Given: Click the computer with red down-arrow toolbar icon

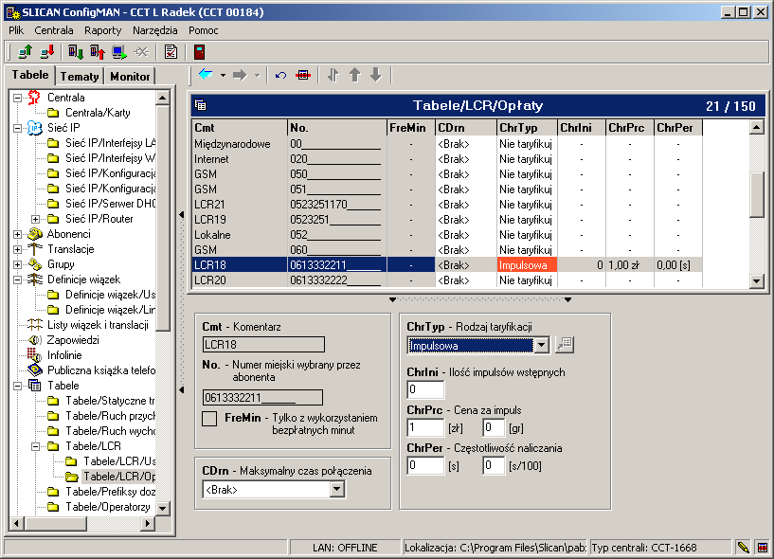Looking at the screenshot, I should [x=47, y=51].
